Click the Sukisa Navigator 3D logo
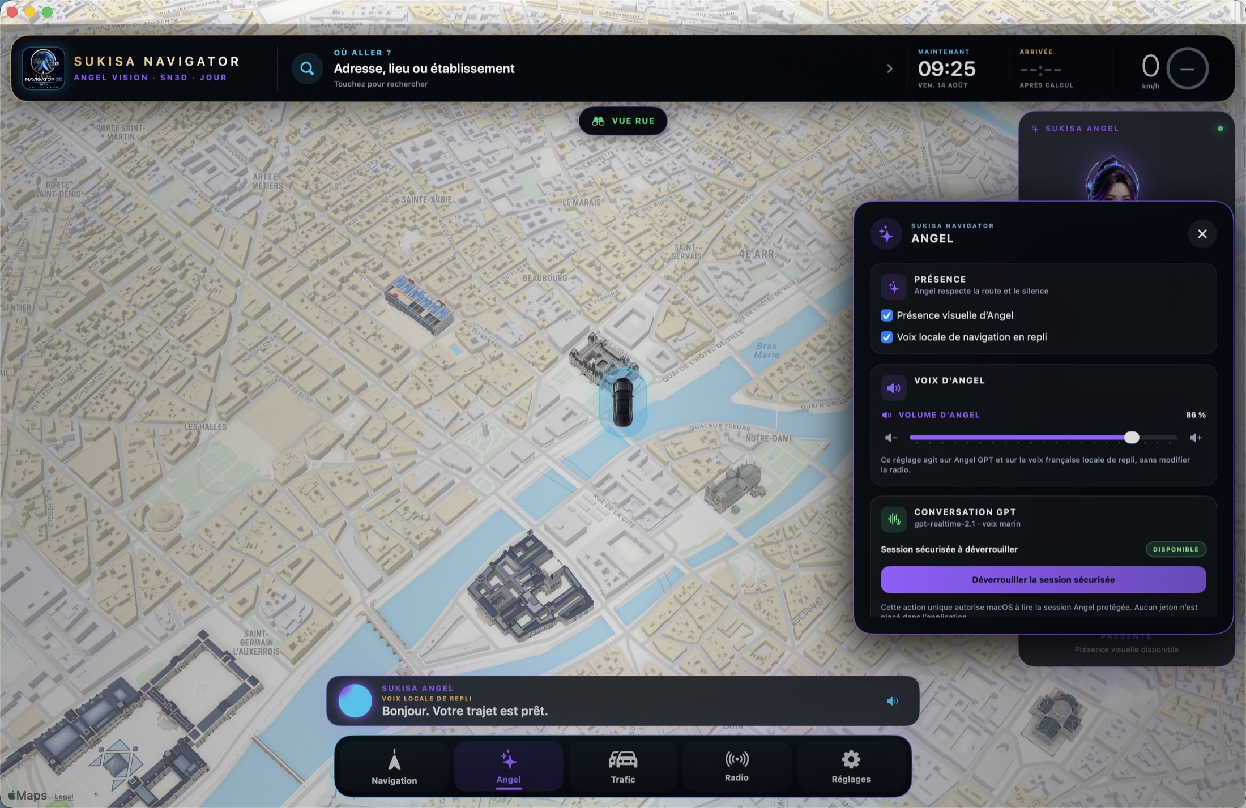The height and width of the screenshot is (808, 1246). coord(44,69)
